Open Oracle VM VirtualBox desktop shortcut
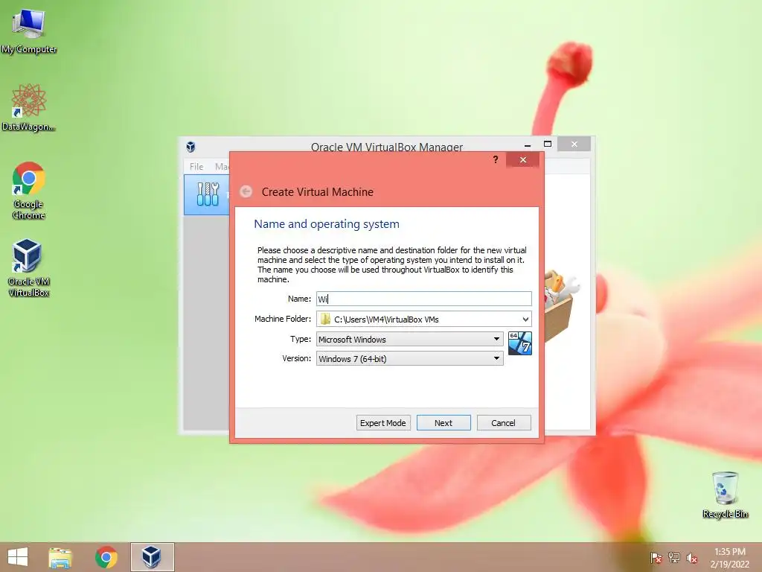 pos(29,267)
